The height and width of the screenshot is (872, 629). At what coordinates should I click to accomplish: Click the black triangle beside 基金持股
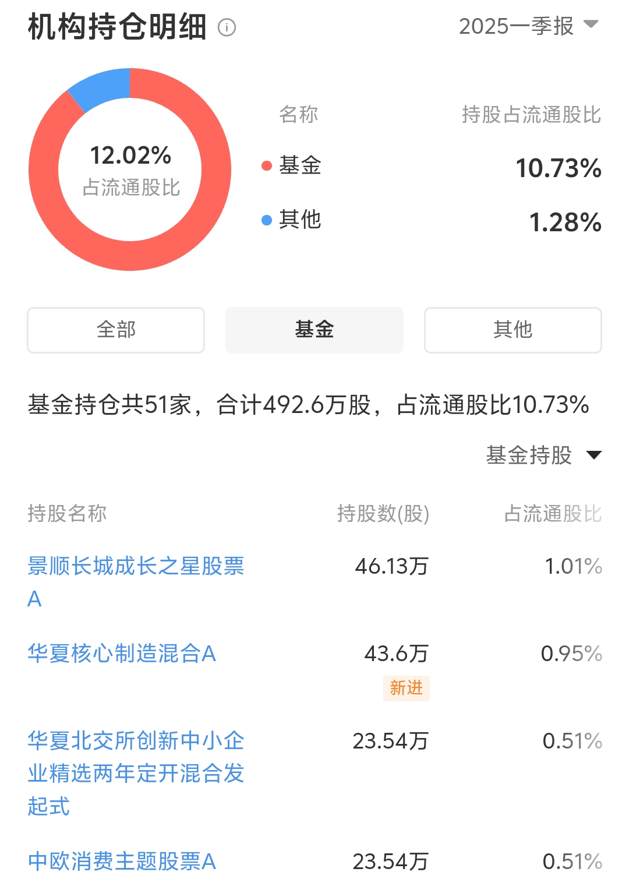coord(593,455)
